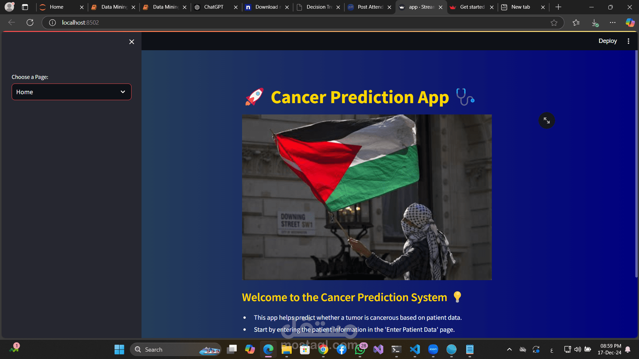Switch to the Post Attend tab
The image size is (639, 359).
pos(370,7)
